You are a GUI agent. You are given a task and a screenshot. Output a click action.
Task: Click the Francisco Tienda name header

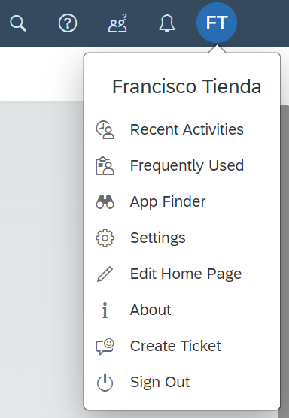click(187, 86)
